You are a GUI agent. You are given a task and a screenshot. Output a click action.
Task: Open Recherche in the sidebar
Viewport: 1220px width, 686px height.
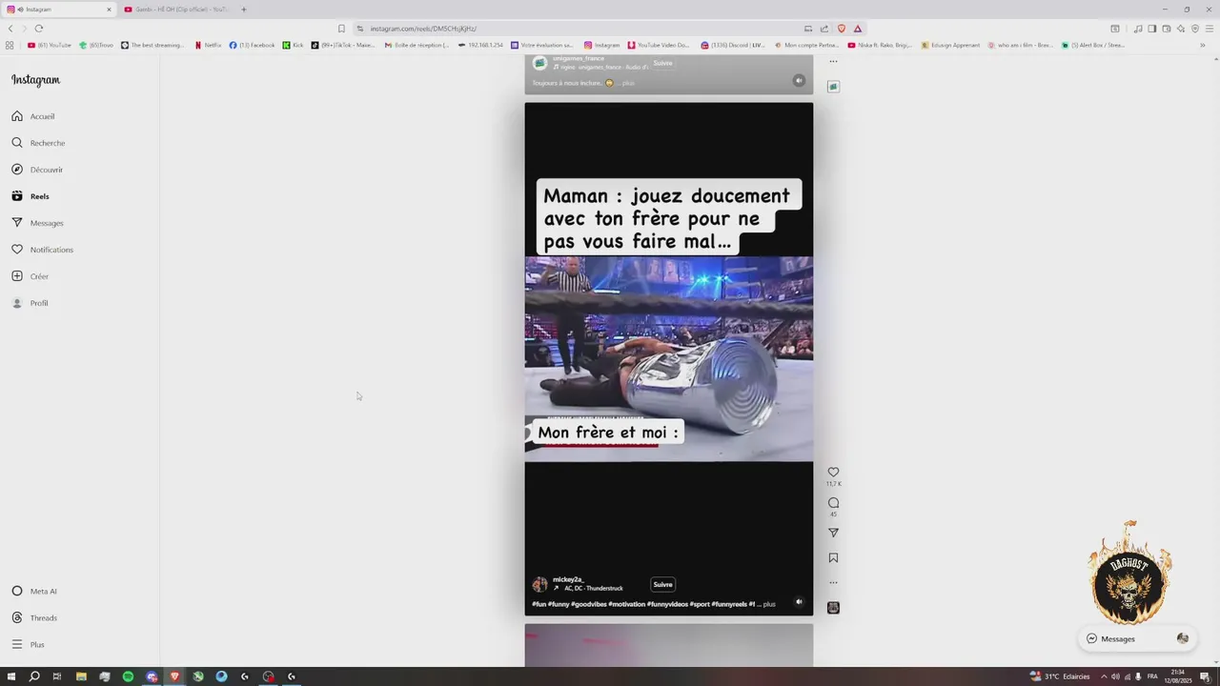(x=38, y=143)
